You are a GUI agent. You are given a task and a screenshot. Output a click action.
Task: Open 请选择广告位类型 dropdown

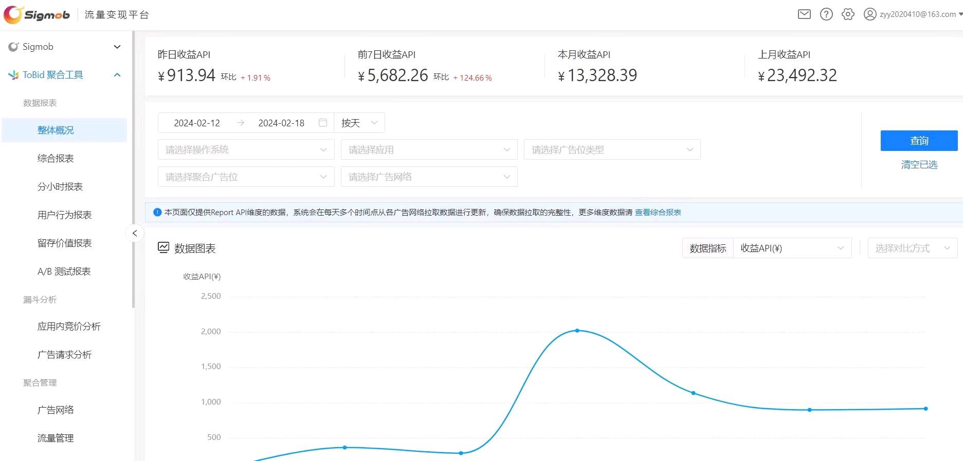pos(612,150)
